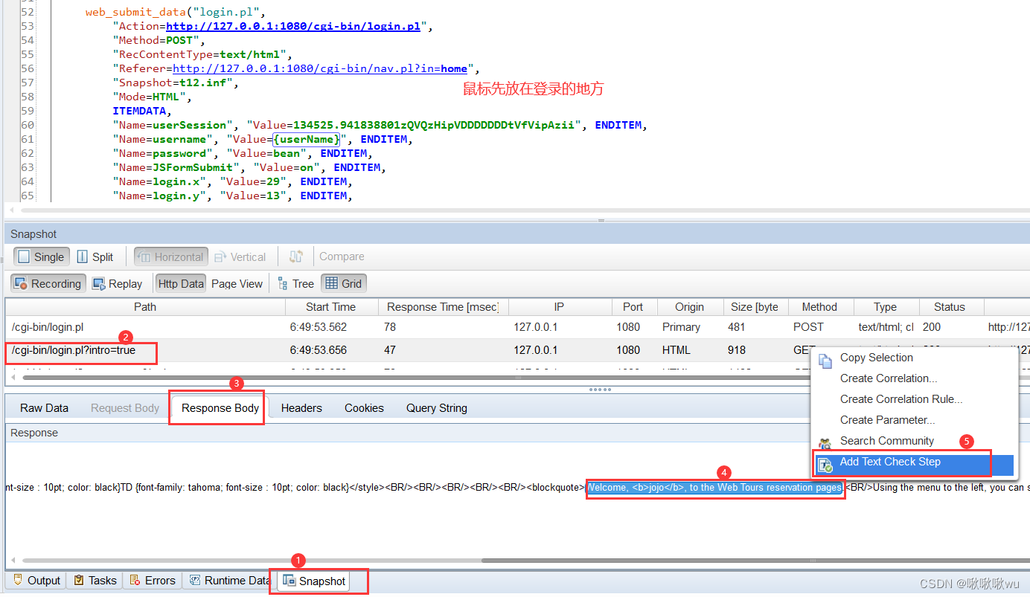
Task: Open the Query String tab
Action: tap(437, 408)
